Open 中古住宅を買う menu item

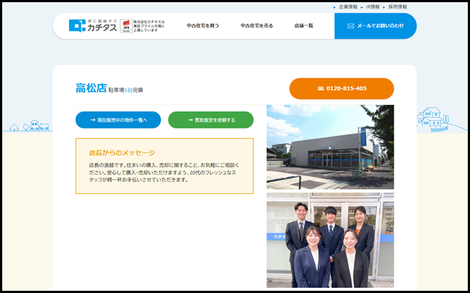click(203, 26)
